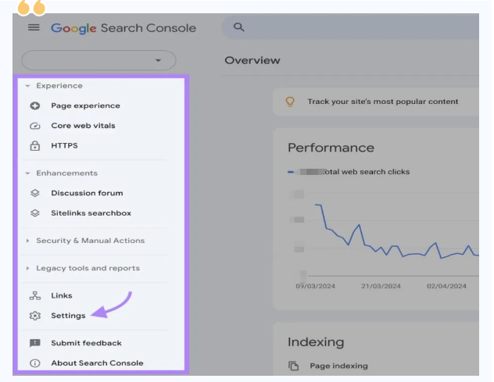The width and height of the screenshot is (494, 382).
Task: Click the Sitelinks searchbox layers icon
Action: pos(35,213)
